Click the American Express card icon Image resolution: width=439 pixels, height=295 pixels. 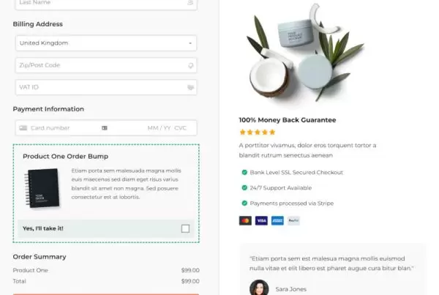pos(277,221)
